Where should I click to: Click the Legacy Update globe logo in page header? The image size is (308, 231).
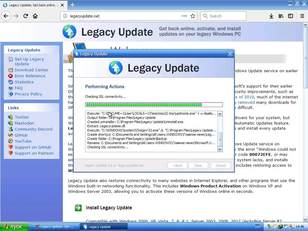click(x=69, y=31)
